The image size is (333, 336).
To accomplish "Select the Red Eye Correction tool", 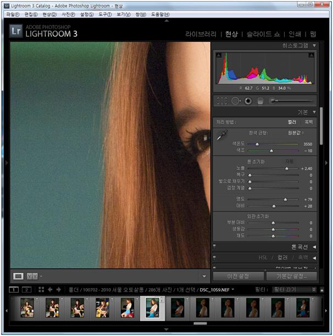I will [248, 101].
